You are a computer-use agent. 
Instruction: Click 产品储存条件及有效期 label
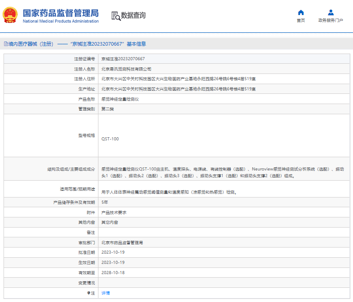74,202
